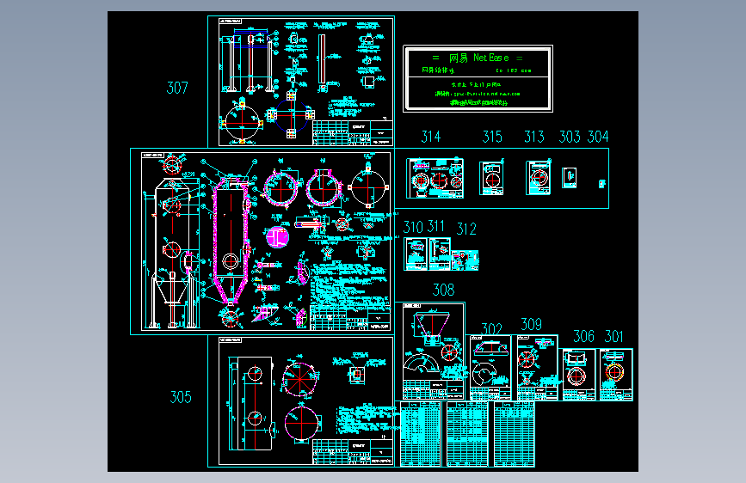Click the '308' sheet number label
Image resolution: width=746 pixels, height=483 pixels.
click(x=443, y=290)
